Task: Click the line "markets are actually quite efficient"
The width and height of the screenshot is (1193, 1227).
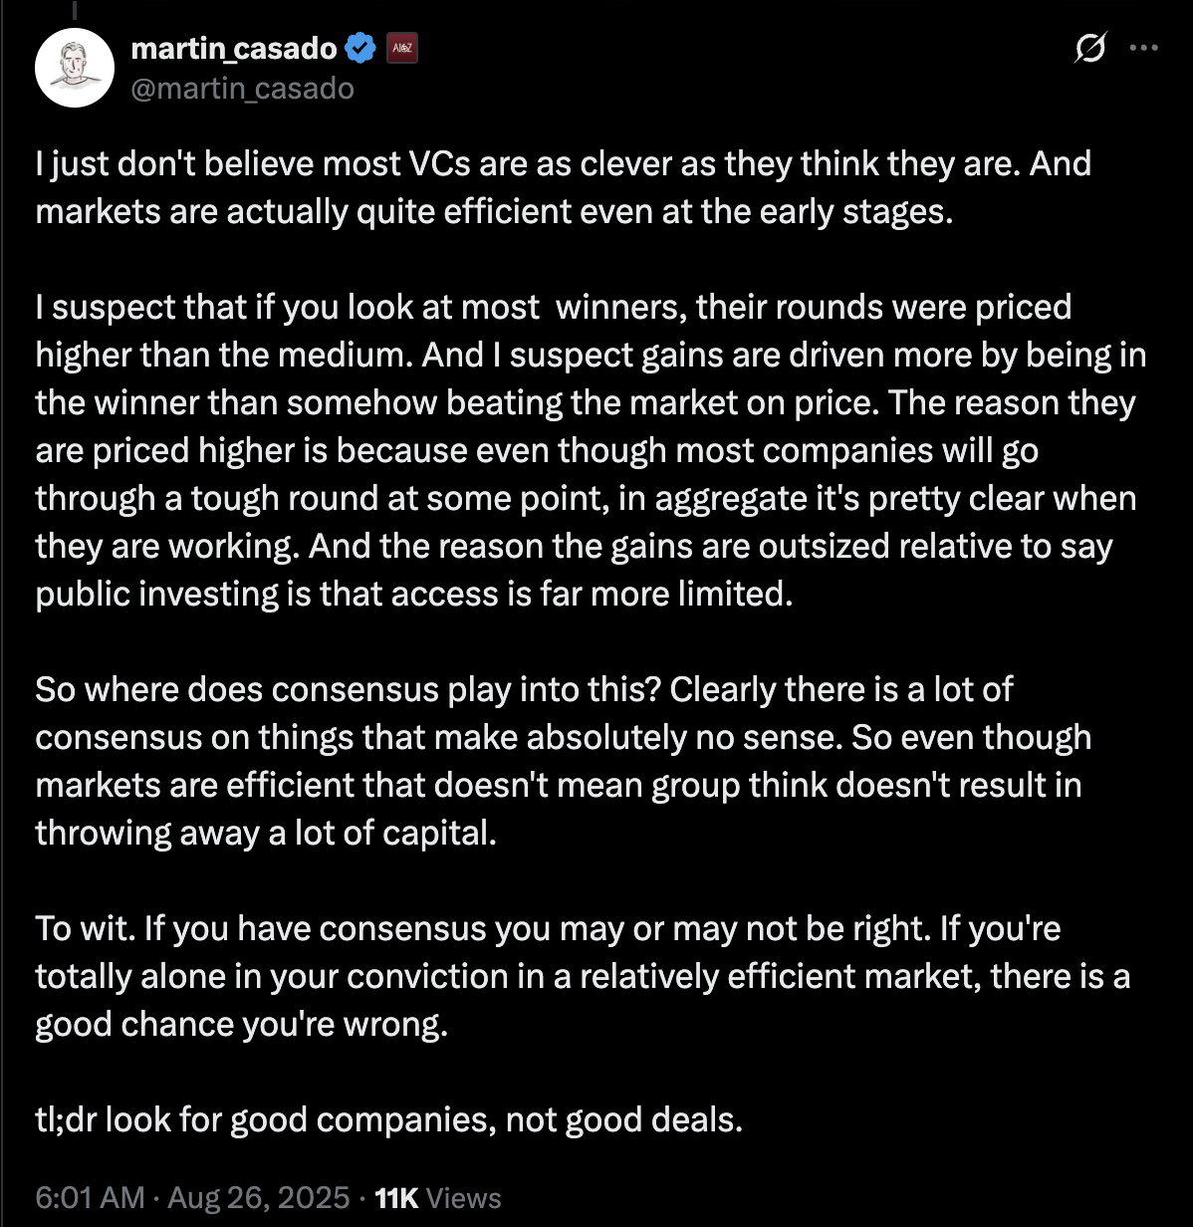Action: 299,212
